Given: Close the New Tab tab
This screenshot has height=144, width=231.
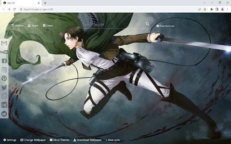Looking at the screenshot, I should tap(39, 3).
